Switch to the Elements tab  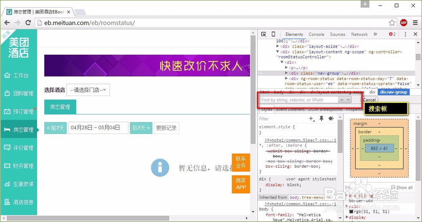pyautogui.click(x=294, y=35)
